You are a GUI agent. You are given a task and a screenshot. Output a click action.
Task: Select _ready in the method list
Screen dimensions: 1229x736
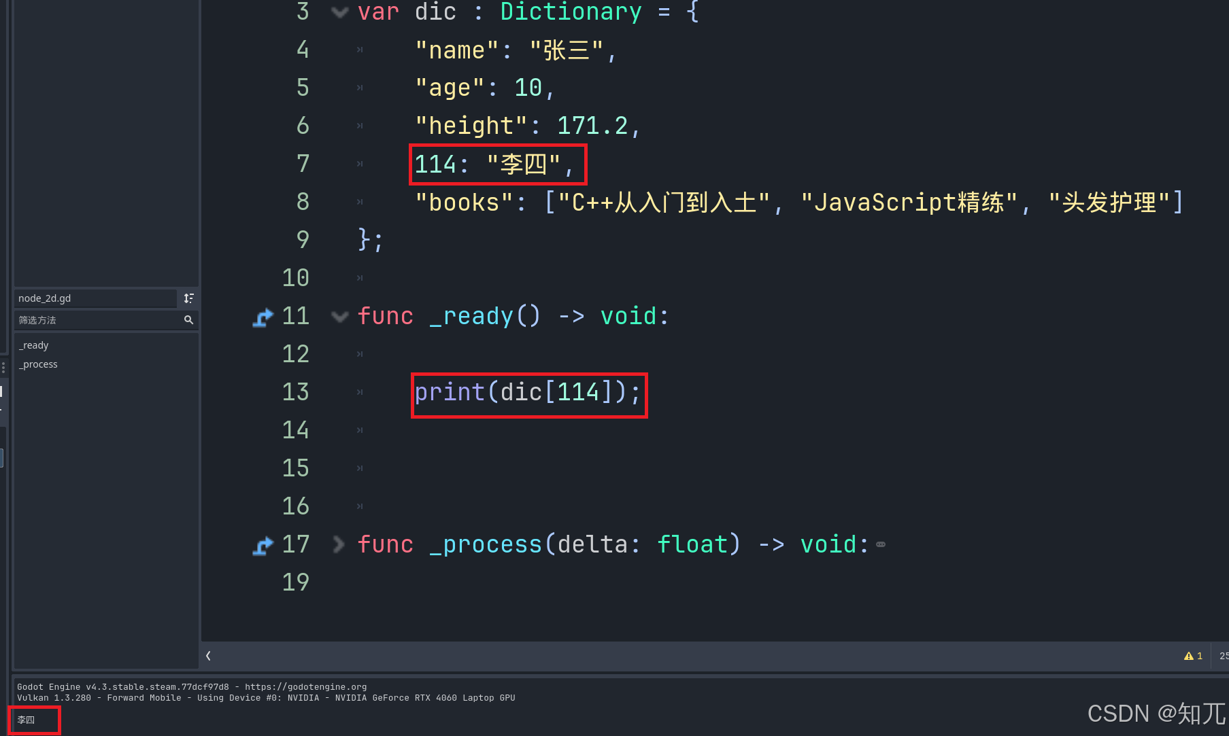tap(33, 345)
